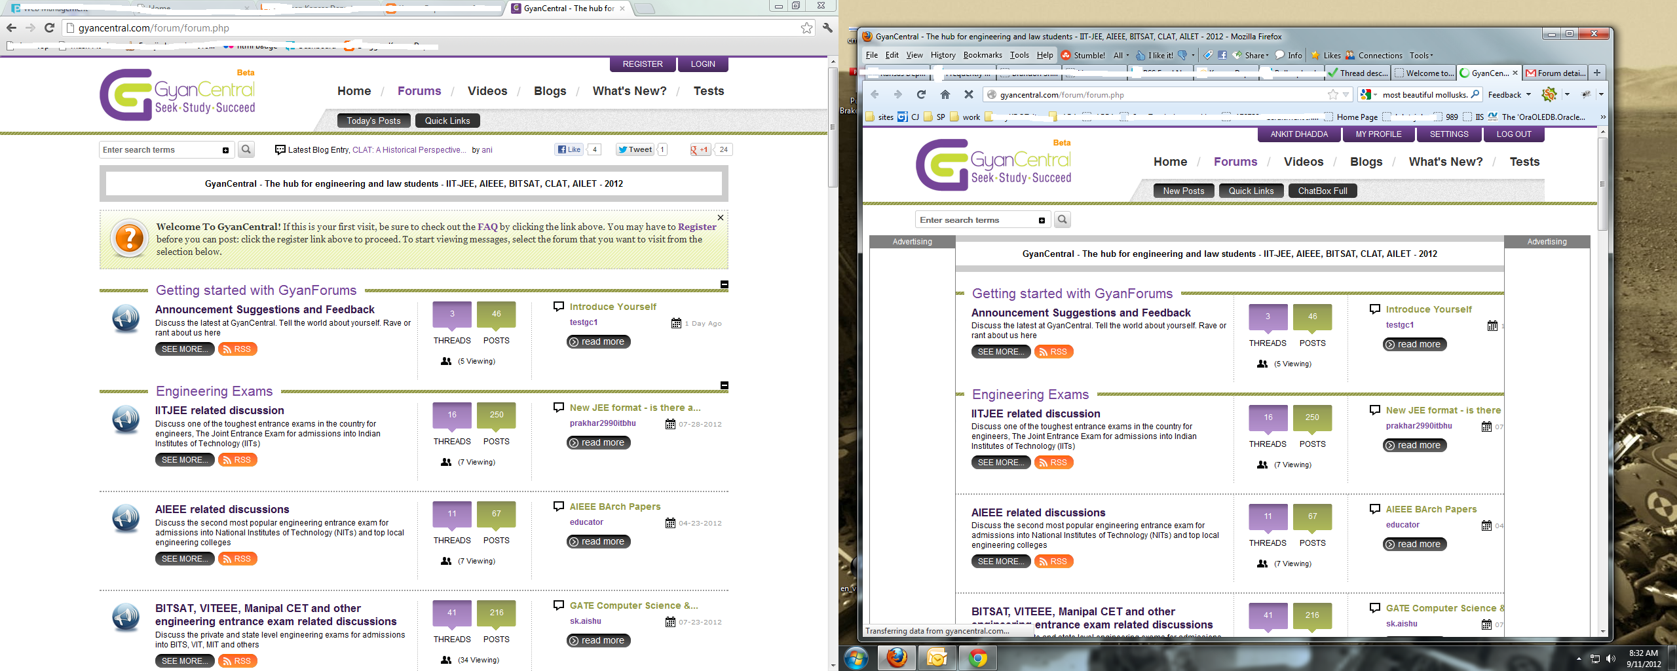Open the StumbleUpon Tools dropdown
The height and width of the screenshot is (671, 1677).
click(x=1422, y=55)
